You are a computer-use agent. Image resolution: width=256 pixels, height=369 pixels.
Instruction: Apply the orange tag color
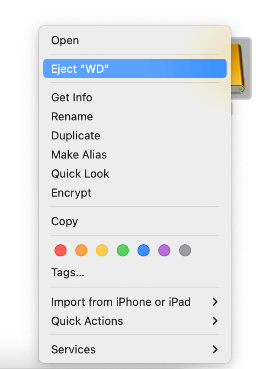click(81, 250)
